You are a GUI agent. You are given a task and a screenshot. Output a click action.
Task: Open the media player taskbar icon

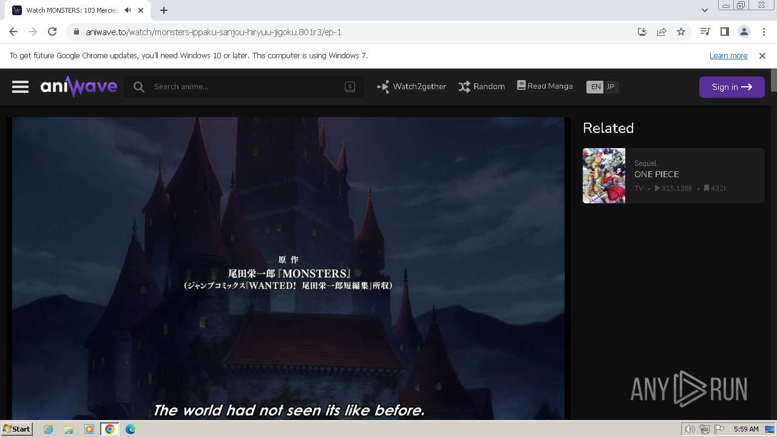click(x=89, y=429)
